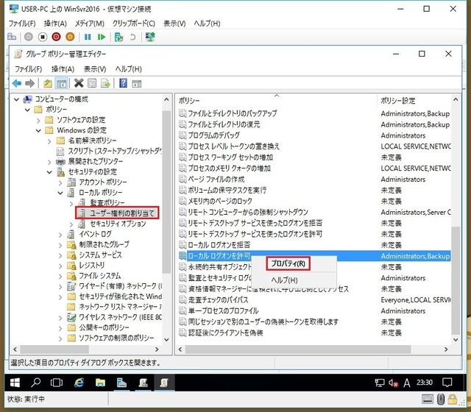
Task: Click the orange Save state VM icon
Action: pyautogui.click(x=70, y=37)
